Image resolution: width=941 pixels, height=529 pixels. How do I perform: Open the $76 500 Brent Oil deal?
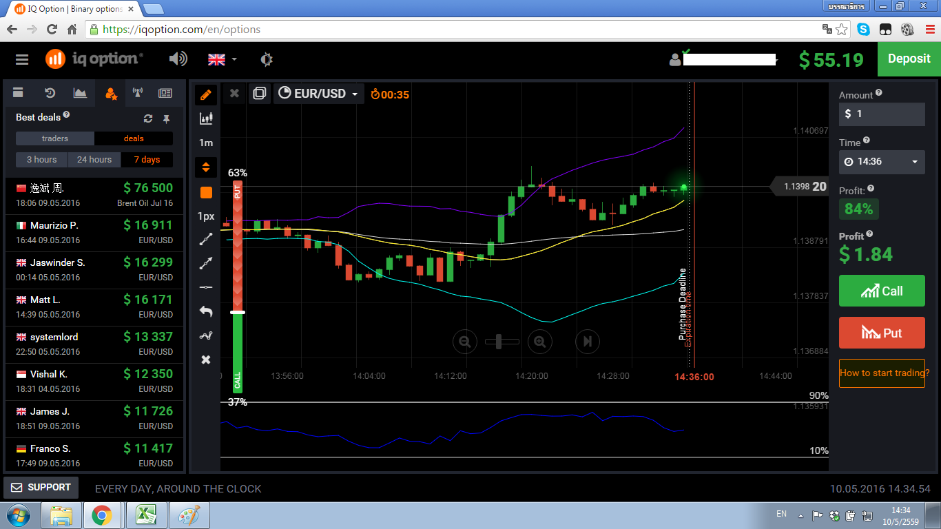pos(94,195)
